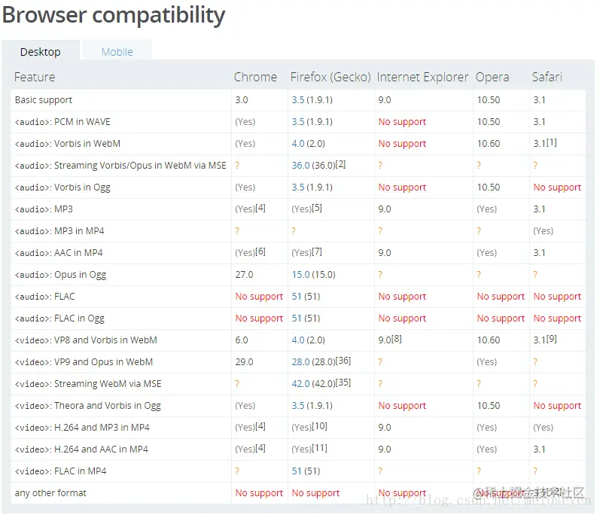Open the 42.0 Firefox version link
Screen dimensions: 600x515
(x=300, y=383)
